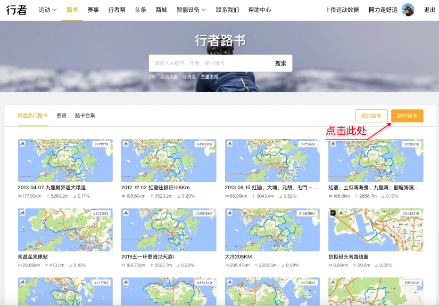Expand the 运动 dropdown menu
Viewport: 439px width, 306px height.
point(48,10)
